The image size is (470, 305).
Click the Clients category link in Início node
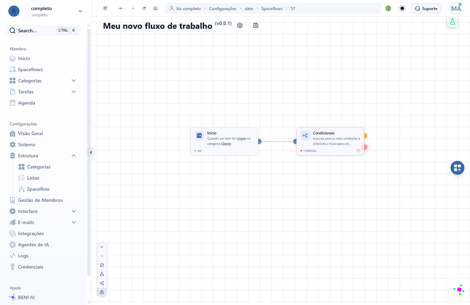click(x=226, y=143)
